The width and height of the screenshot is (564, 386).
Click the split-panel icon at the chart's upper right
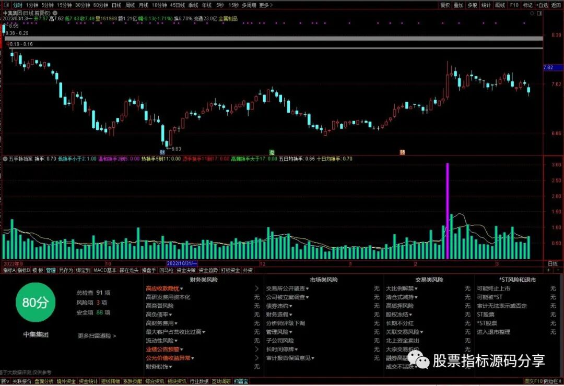(539, 13)
